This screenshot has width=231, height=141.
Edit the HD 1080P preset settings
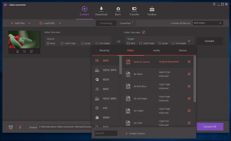(189, 111)
